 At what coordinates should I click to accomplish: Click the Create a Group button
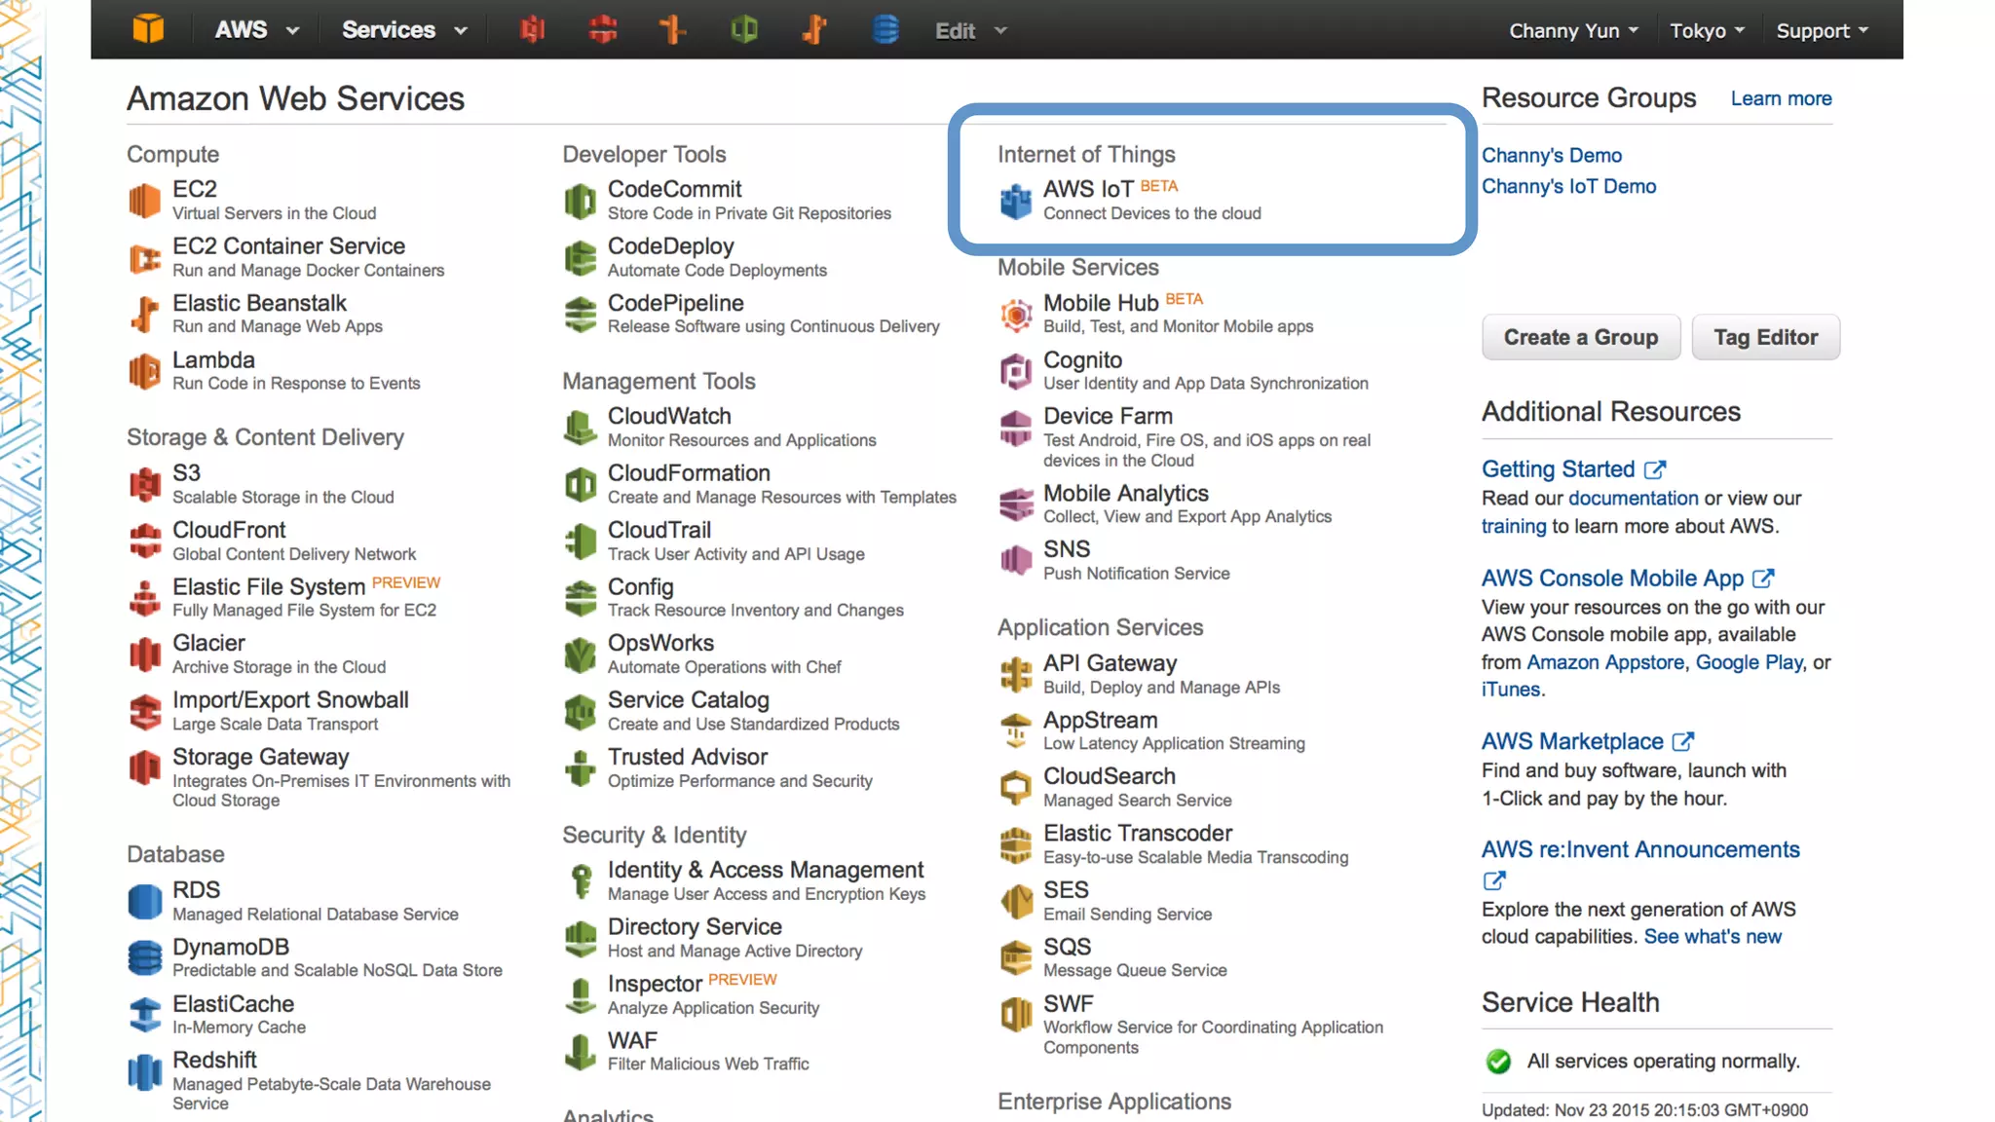[x=1580, y=337]
